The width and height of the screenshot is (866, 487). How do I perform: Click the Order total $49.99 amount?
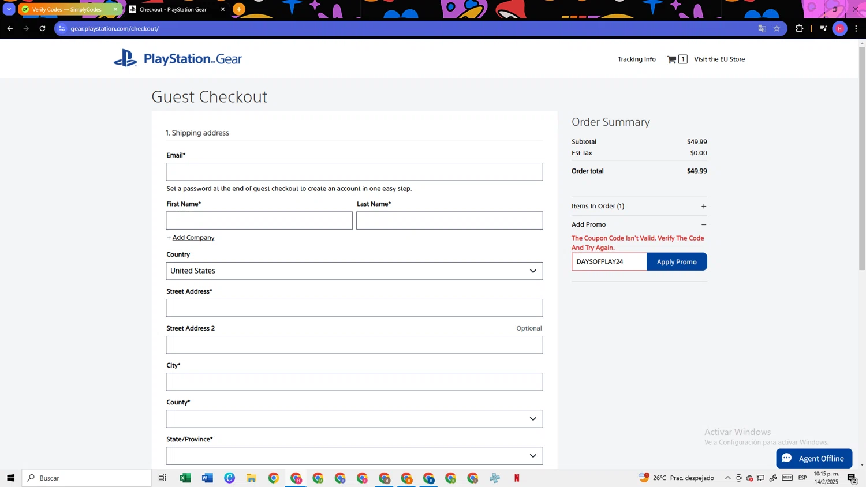pos(697,171)
